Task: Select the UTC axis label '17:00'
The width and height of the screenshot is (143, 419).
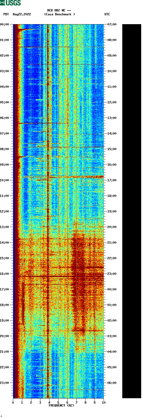Action: [x=112, y=180]
